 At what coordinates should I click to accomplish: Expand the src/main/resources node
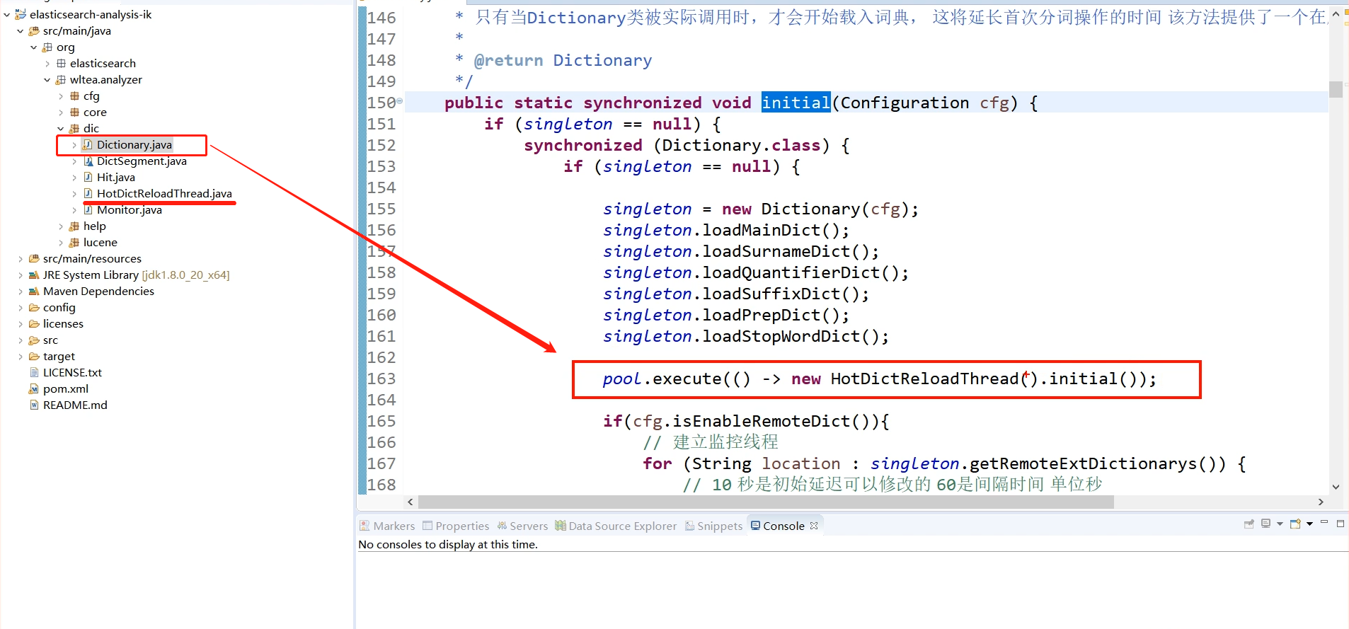[21, 258]
